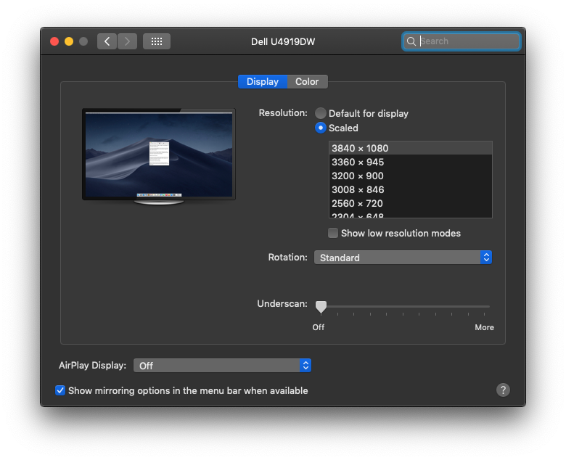Click the magnifying glass search icon
Image resolution: width=566 pixels, height=460 pixels.
411,41
